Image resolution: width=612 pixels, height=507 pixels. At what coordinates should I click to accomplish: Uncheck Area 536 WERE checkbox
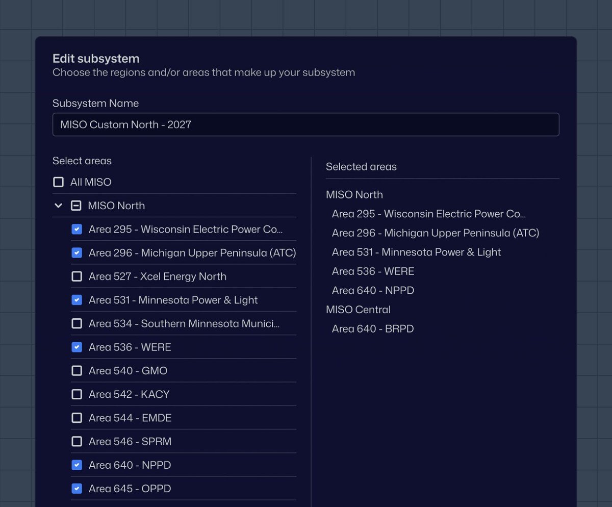76,347
